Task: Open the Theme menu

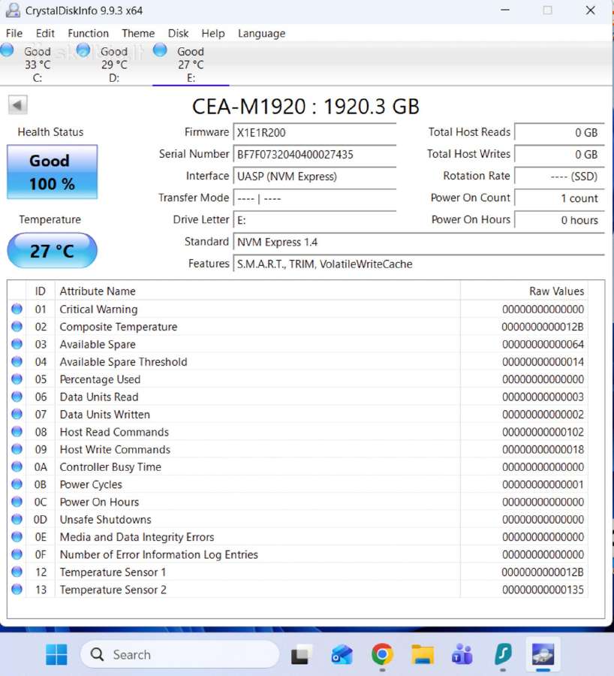Action: tap(138, 33)
